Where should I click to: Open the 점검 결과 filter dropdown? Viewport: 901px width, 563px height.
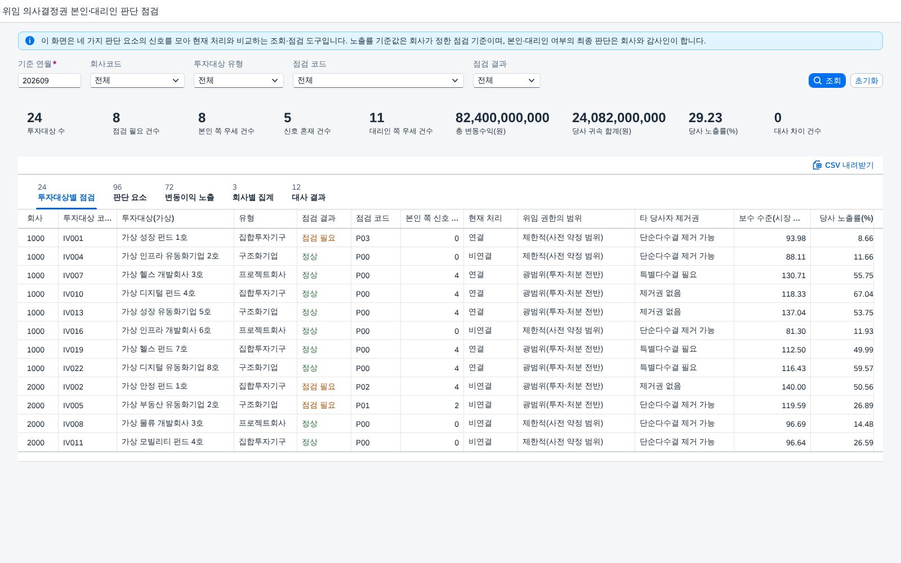(507, 81)
